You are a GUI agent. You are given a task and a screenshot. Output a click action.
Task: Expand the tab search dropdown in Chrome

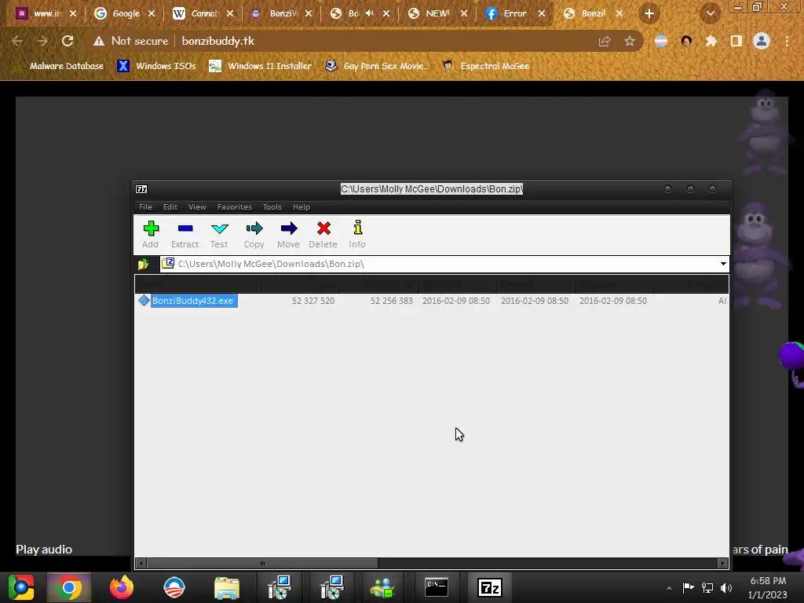(x=710, y=14)
